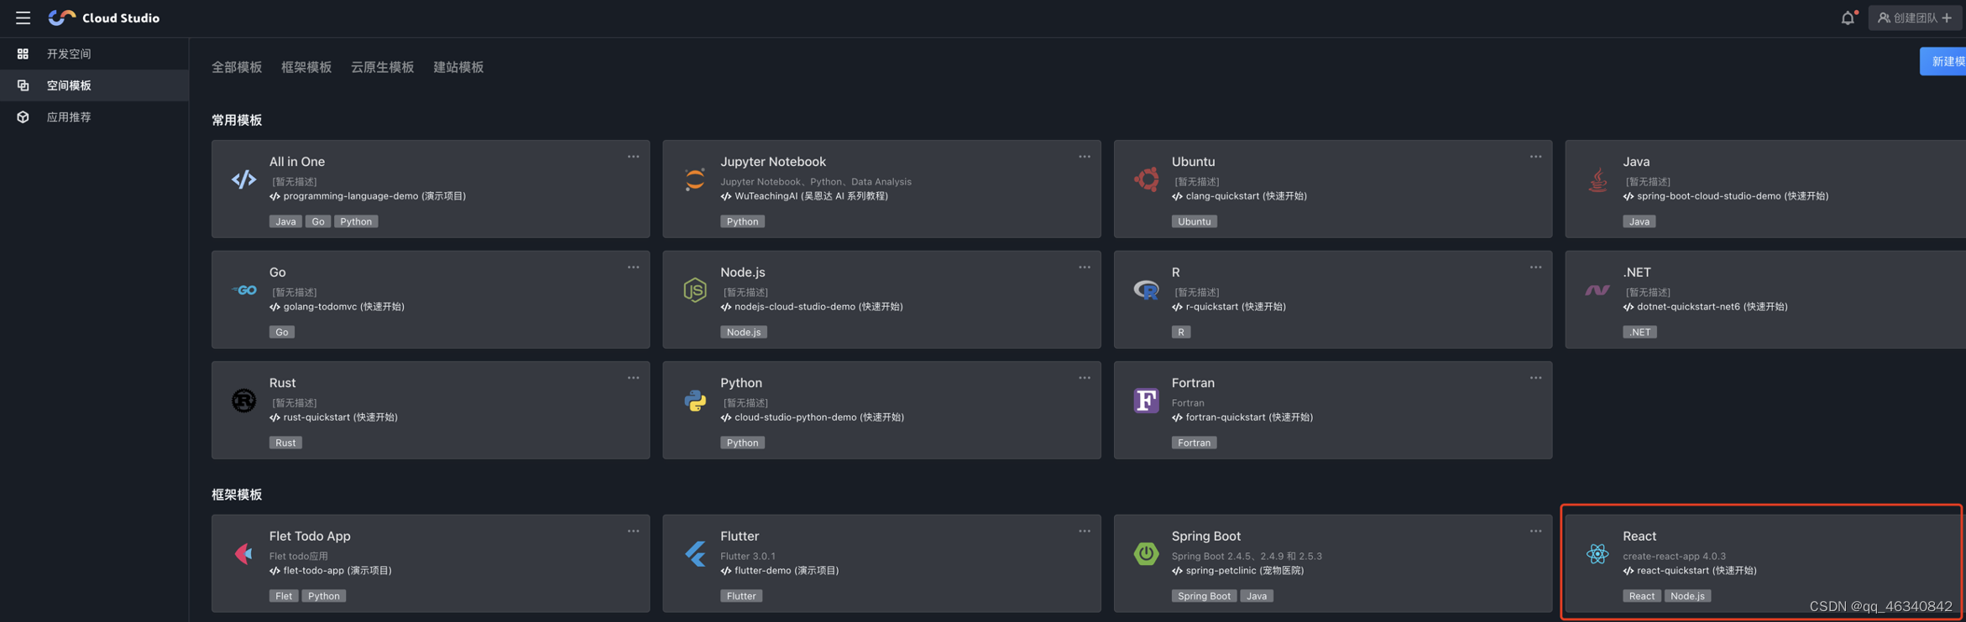
Task: Switch to the 全部模板 tab
Action: (237, 67)
